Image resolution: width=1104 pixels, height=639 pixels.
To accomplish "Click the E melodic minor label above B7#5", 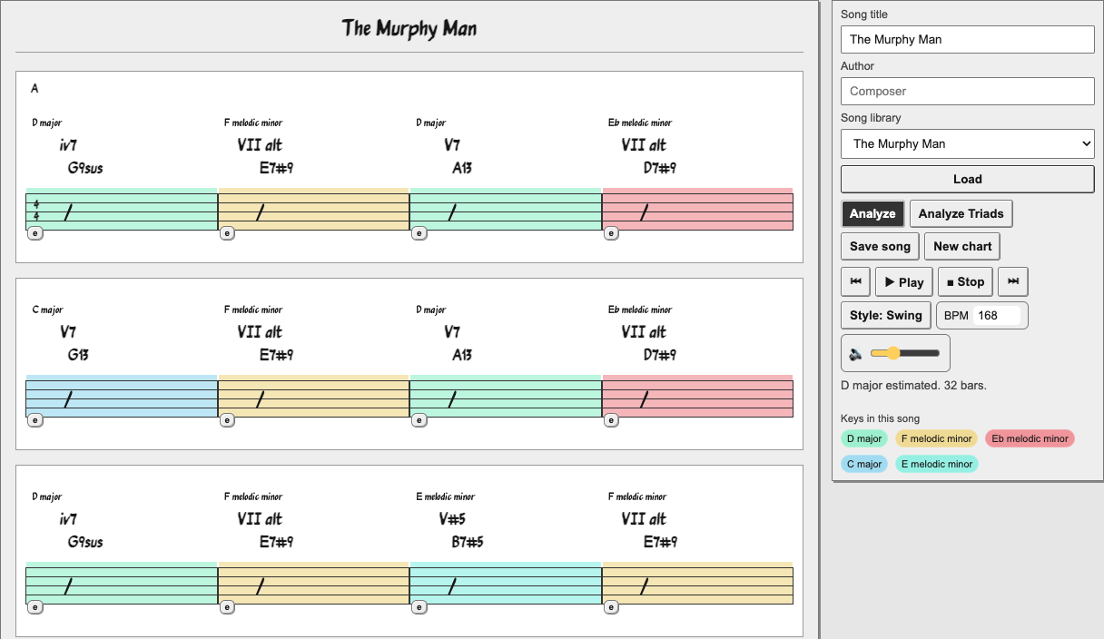I will [445, 496].
